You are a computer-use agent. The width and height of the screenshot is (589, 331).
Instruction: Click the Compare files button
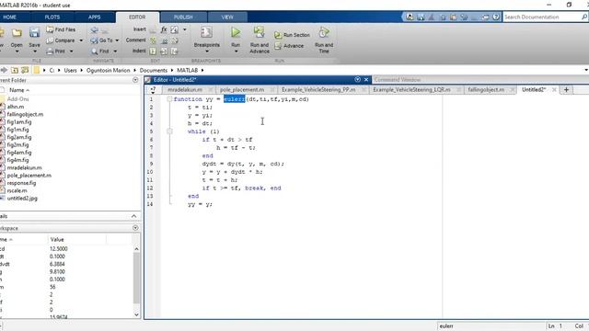(61, 40)
